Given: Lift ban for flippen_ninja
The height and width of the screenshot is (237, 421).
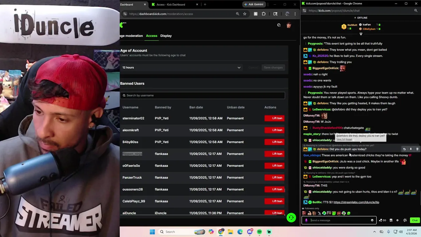Looking at the screenshot, I should pos(274,154).
